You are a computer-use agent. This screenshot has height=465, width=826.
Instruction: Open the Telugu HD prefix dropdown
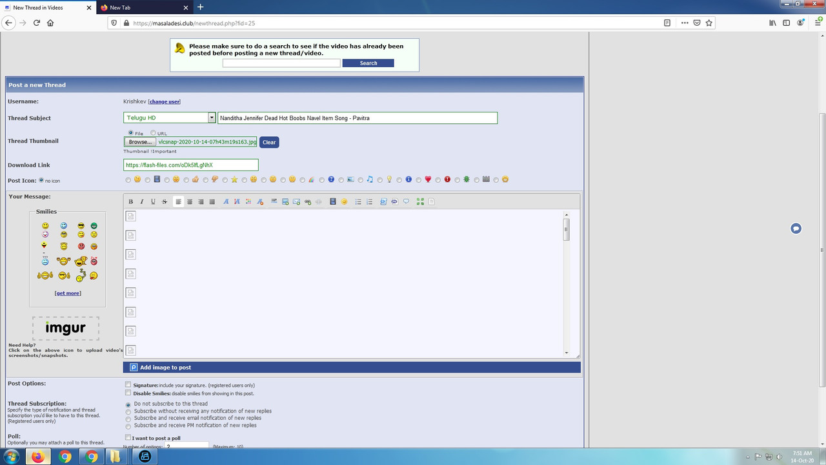click(x=170, y=118)
